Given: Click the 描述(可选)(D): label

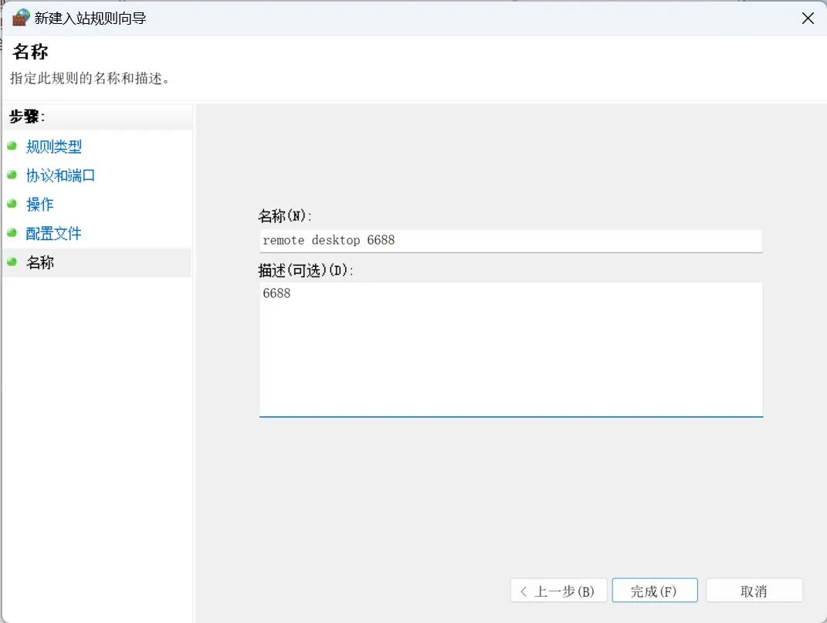Looking at the screenshot, I should tap(305, 270).
